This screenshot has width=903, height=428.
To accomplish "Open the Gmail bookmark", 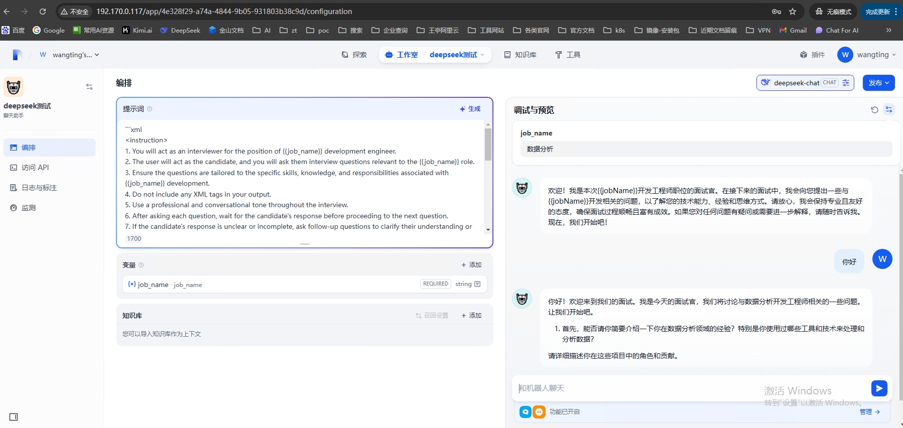I will coord(793,30).
